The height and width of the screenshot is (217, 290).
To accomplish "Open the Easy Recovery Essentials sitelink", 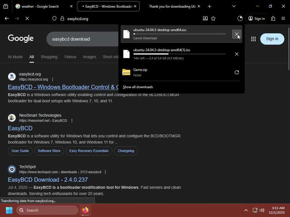I will pos(89,151).
